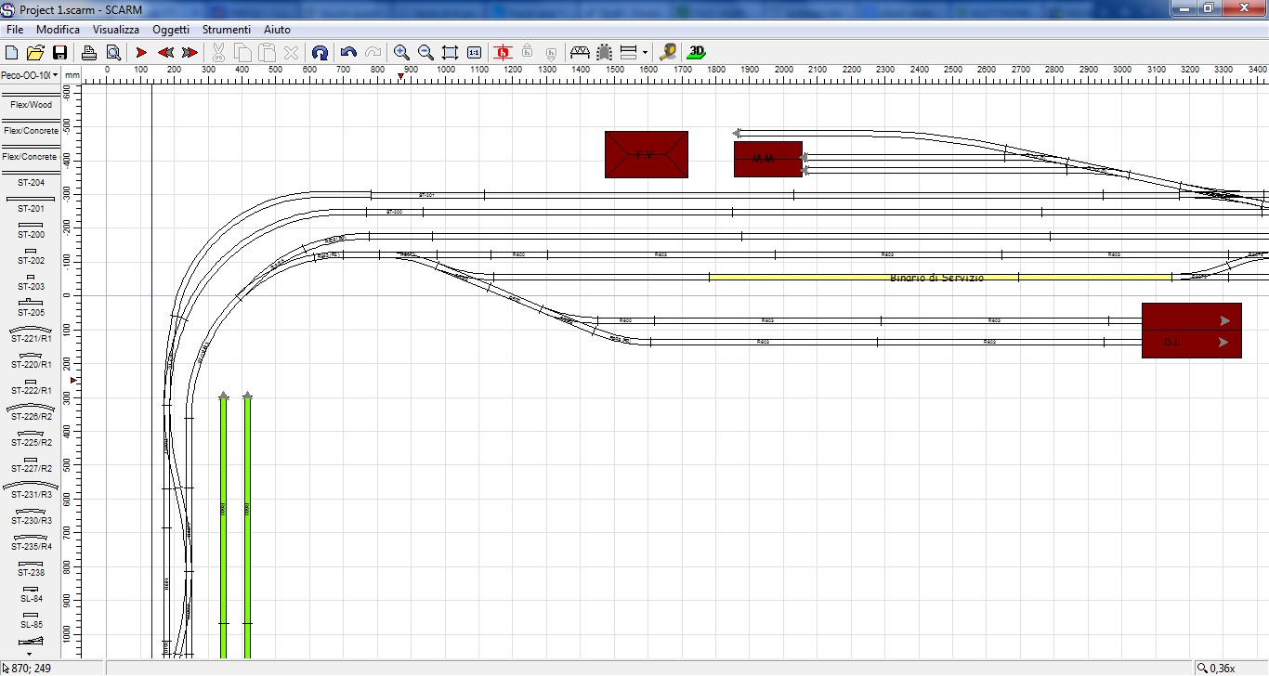1269x676 pixels.
Task: Select yellow Binario di Servizio platform
Action: tap(940, 277)
